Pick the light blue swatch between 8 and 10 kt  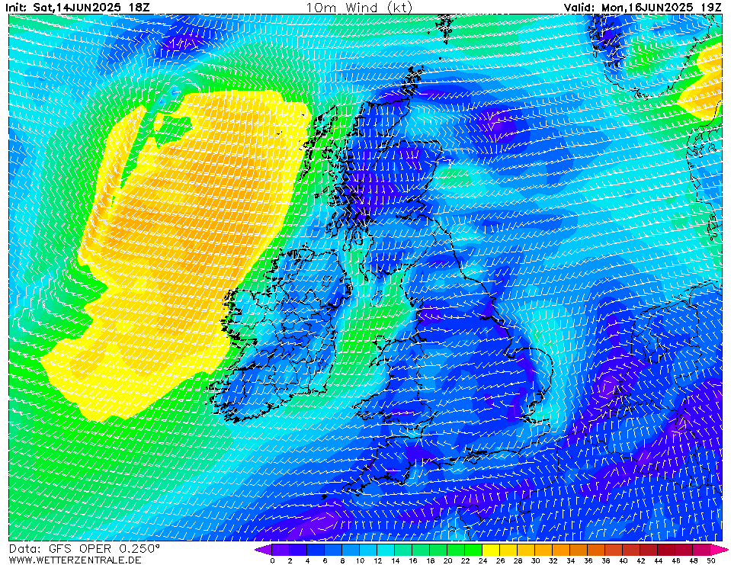[x=350, y=550]
